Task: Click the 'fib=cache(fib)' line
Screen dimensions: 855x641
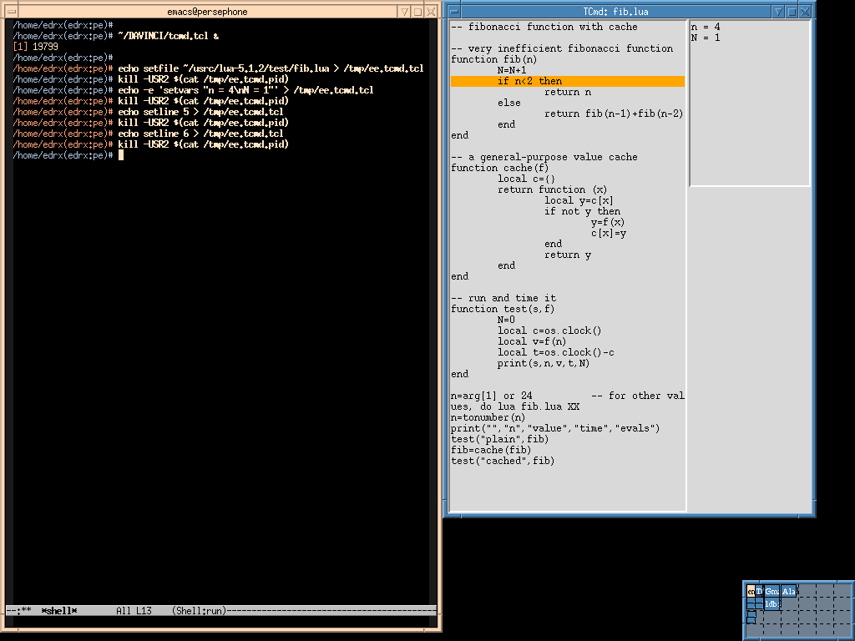Action: pos(491,450)
